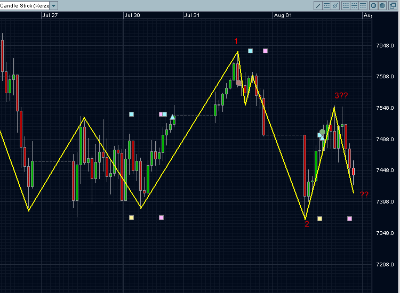Click the green circle marker below 3?? label
400x293 pixels.
click(322, 132)
